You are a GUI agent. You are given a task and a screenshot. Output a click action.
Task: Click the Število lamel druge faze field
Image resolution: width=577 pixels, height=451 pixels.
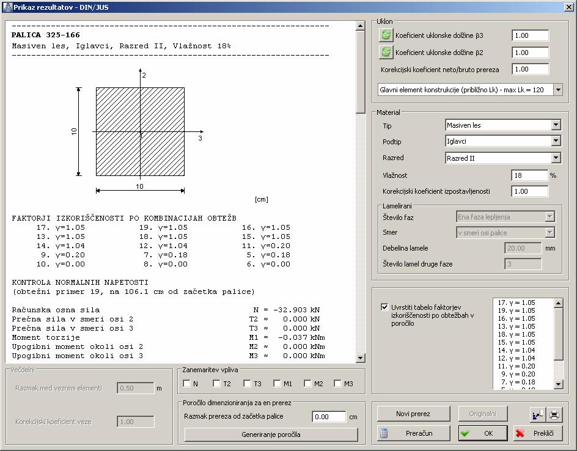pyautogui.click(x=523, y=264)
